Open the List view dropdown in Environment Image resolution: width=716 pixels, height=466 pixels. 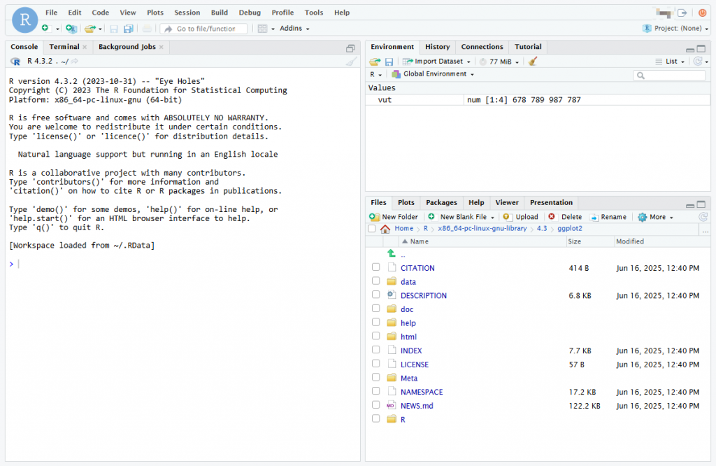pos(673,61)
